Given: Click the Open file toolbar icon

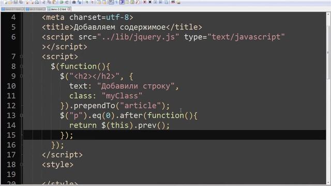Looking at the screenshot, I should pos(10,2).
